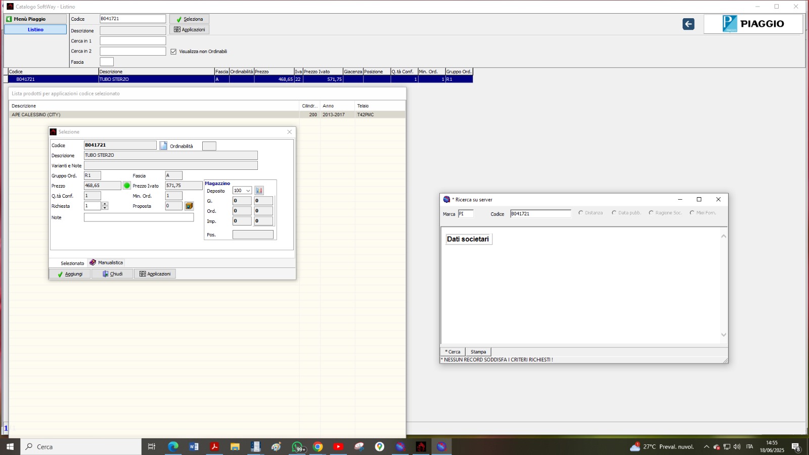Click the document icon next to Codice field
The image size is (809, 455).
tap(163, 146)
